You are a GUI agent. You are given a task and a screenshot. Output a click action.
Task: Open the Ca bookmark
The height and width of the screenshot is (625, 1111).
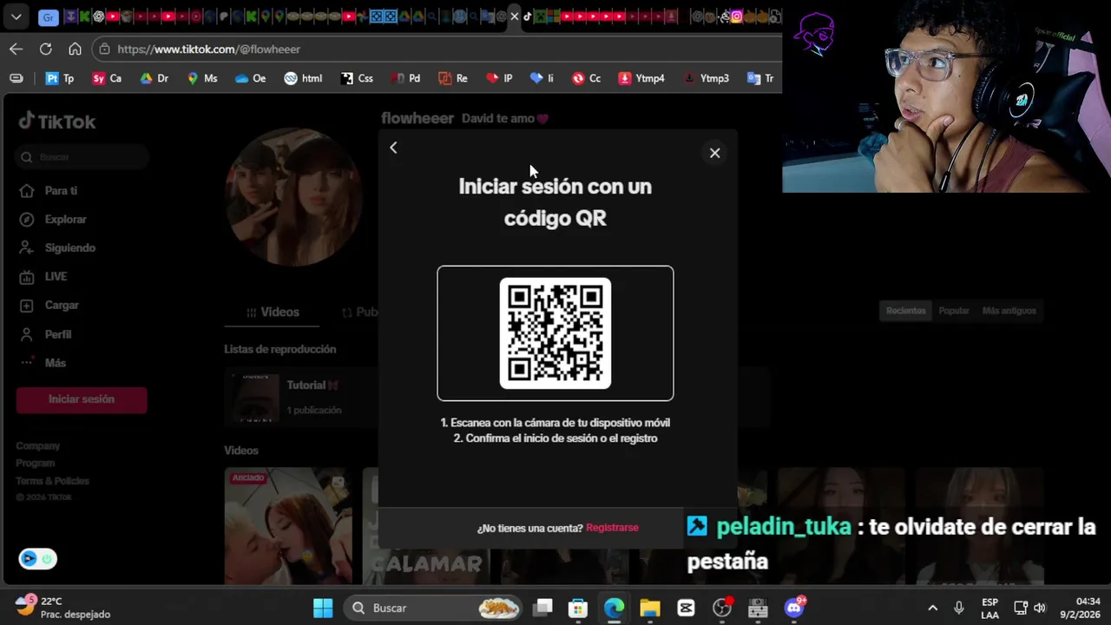tap(107, 78)
